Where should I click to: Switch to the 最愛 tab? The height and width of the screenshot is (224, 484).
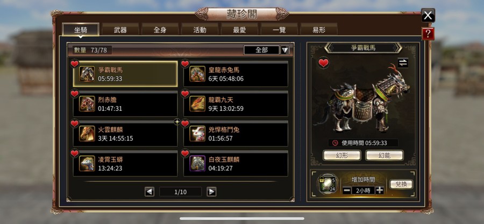pos(239,30)
